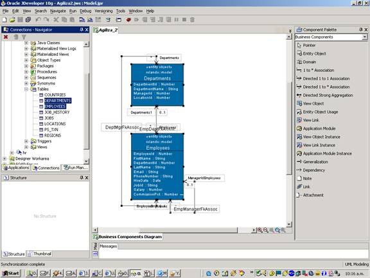Expand the Triggers tree node
This screenshot has width=370, height=278.
pos(26,141)
